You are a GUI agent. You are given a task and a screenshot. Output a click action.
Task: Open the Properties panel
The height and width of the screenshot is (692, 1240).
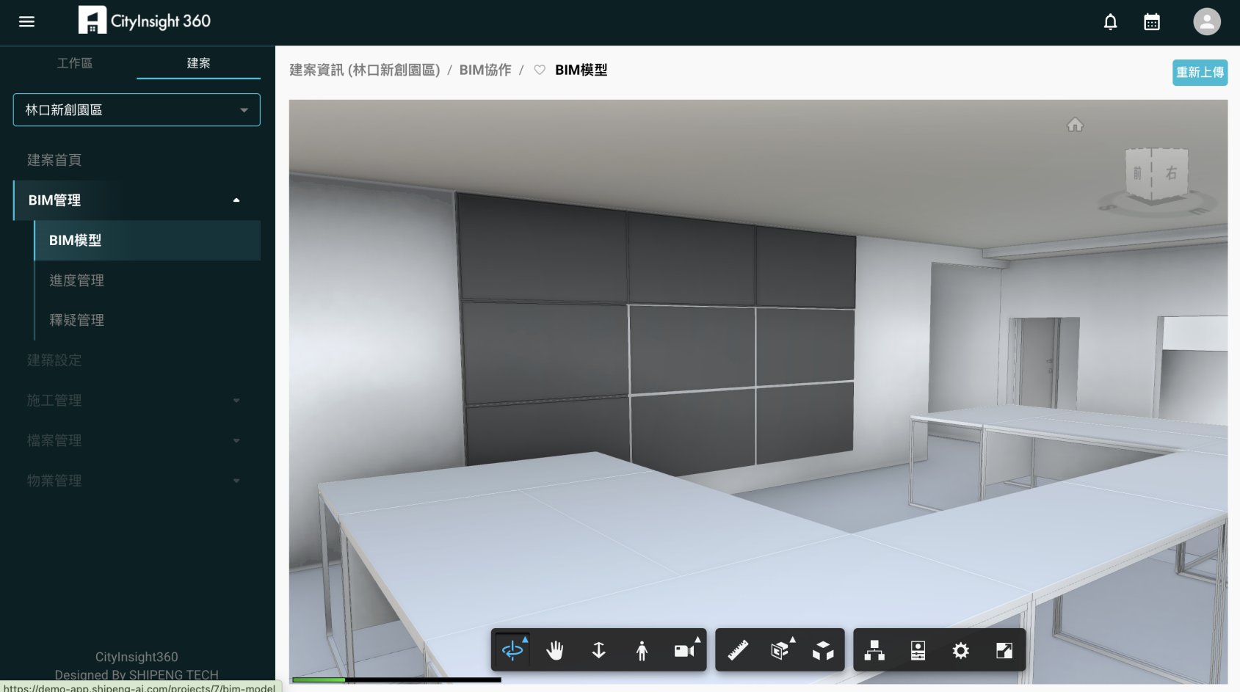pos(918,650)
